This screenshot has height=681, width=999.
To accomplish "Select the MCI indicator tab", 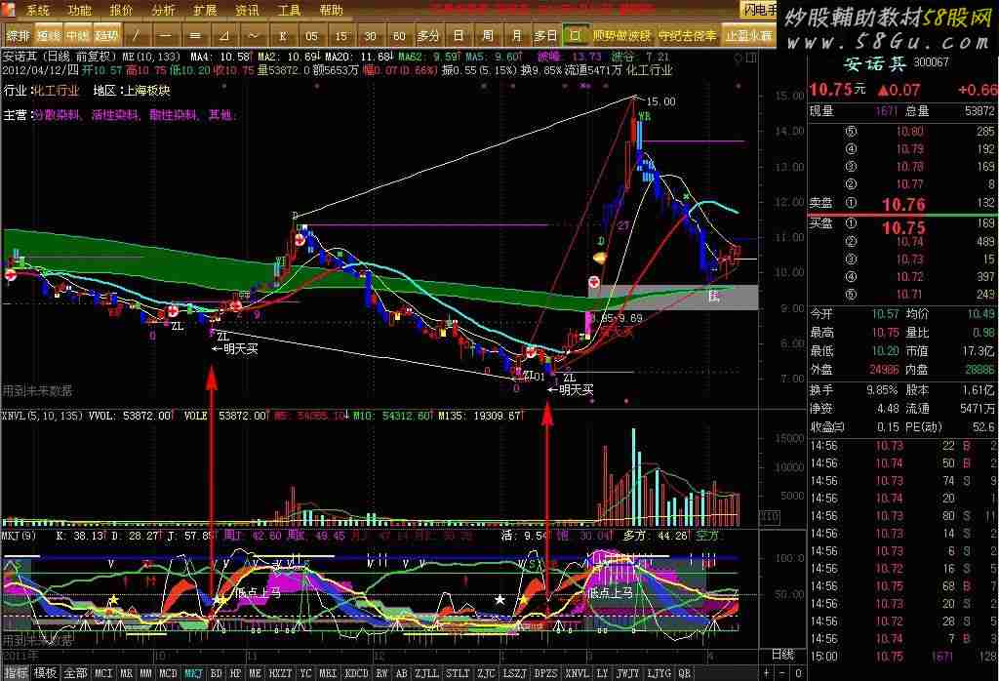I will (103, 673).
